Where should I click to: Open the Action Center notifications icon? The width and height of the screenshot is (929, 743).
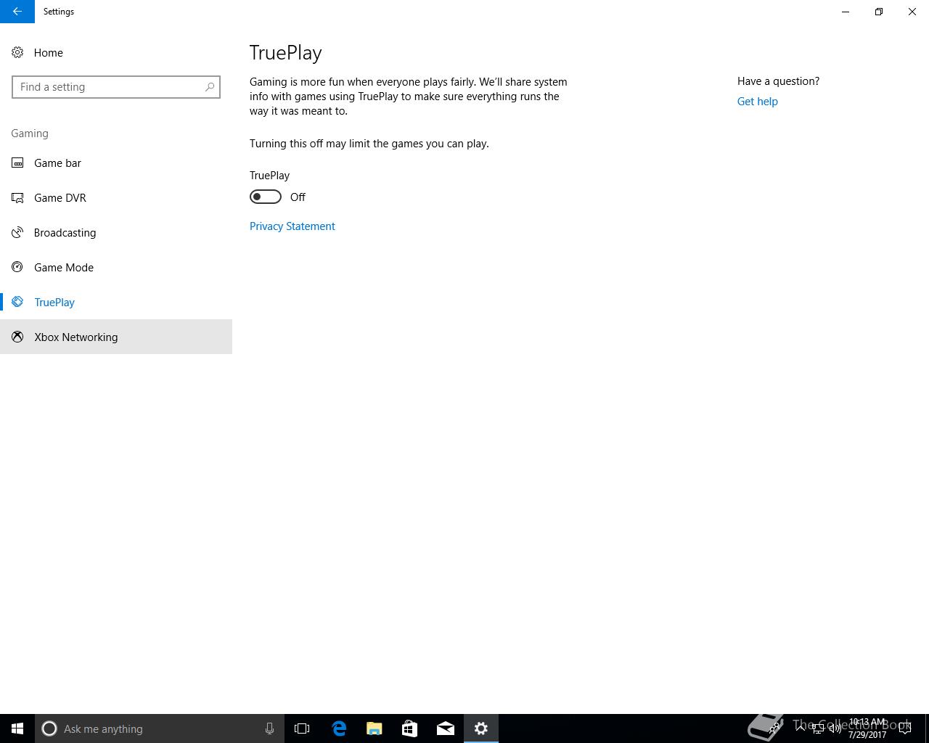(905, 728)
